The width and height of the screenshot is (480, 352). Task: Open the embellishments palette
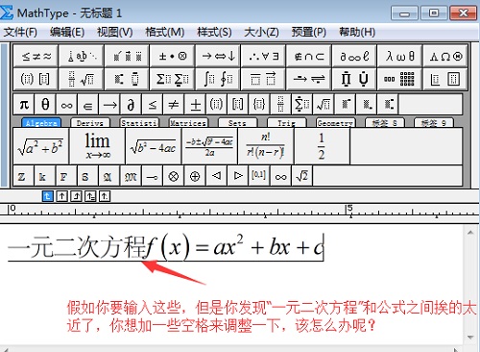tap(127, 57)
